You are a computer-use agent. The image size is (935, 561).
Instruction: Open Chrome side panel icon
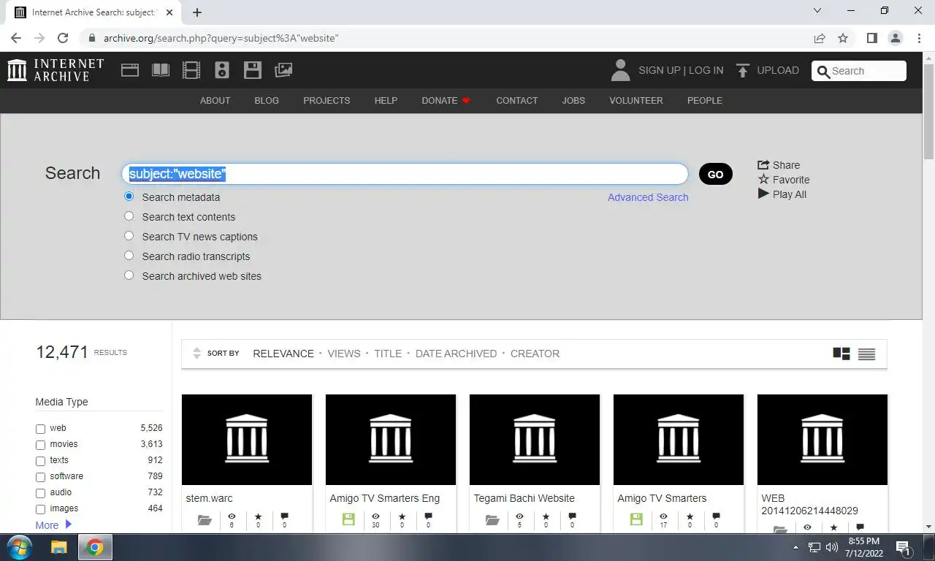pos(871,38)
